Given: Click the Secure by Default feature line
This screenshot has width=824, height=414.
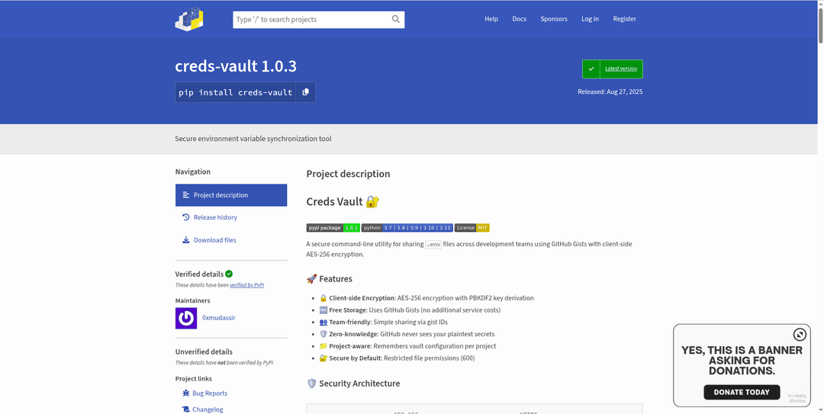Looking at the screenshot, I should pos(397,358).
